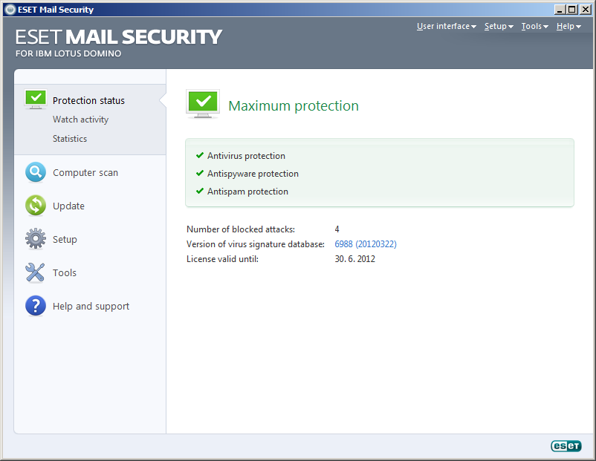Viewport: 596px width, 461px height.
Task: Open the Setup gear icon
Action: click(36, 239)
